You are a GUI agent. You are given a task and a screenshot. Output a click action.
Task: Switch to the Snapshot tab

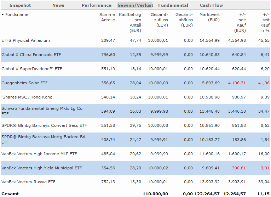coord(20,5)
